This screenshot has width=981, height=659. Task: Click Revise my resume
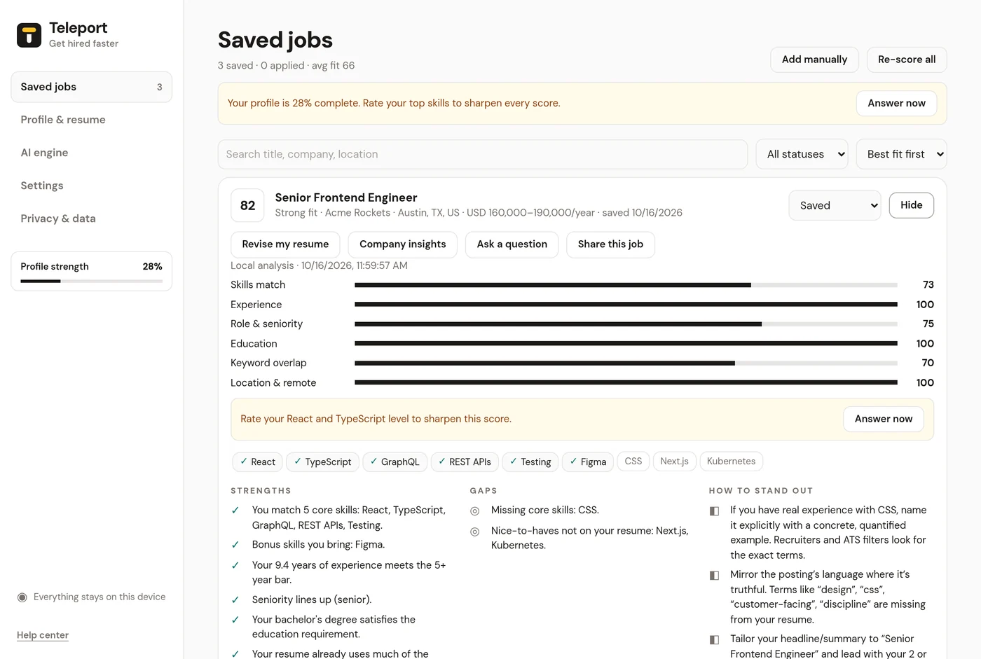(285, 244)
